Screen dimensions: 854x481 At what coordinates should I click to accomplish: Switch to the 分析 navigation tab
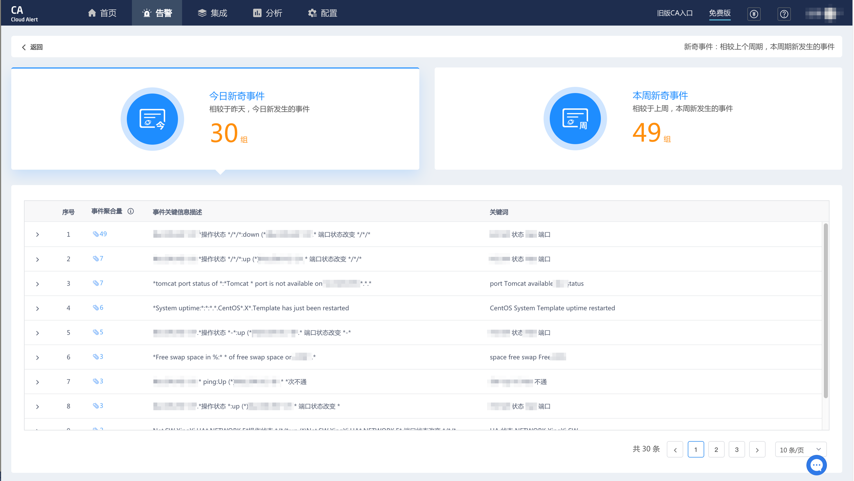(267, 13)
